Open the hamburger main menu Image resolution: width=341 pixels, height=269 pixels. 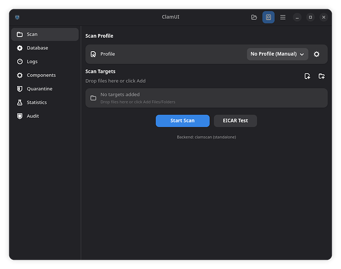tap(283, 17)
